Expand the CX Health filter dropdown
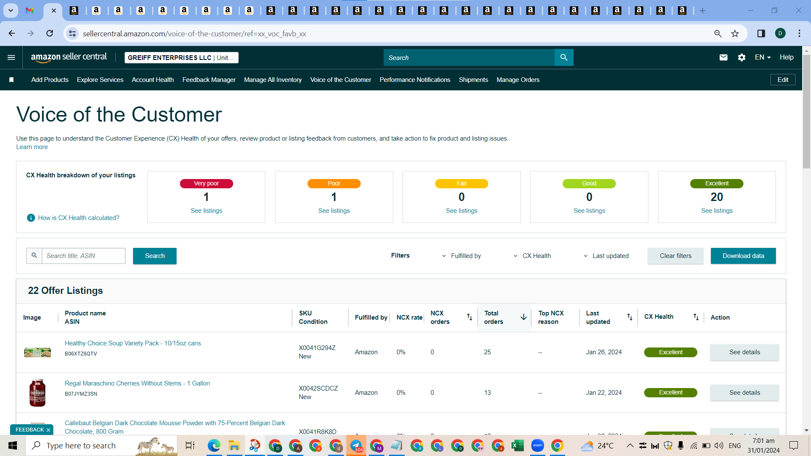 pyautogui.click(x=532, y=256)
